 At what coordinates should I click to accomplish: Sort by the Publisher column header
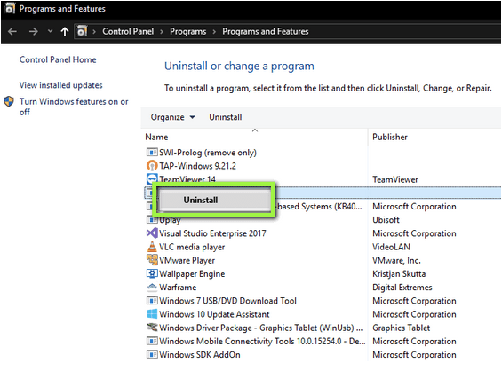390,137
